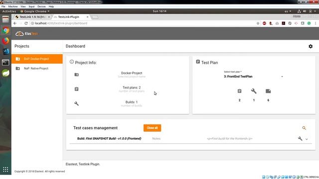Open a new browser tab

pyautogui.click(x=95, y=17)
